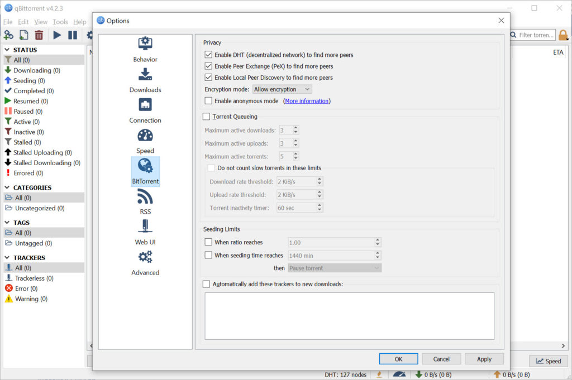Collapse the STATUS section
Image resolution: width=572 pixels, height=380 pixels.
pos(7,50)
